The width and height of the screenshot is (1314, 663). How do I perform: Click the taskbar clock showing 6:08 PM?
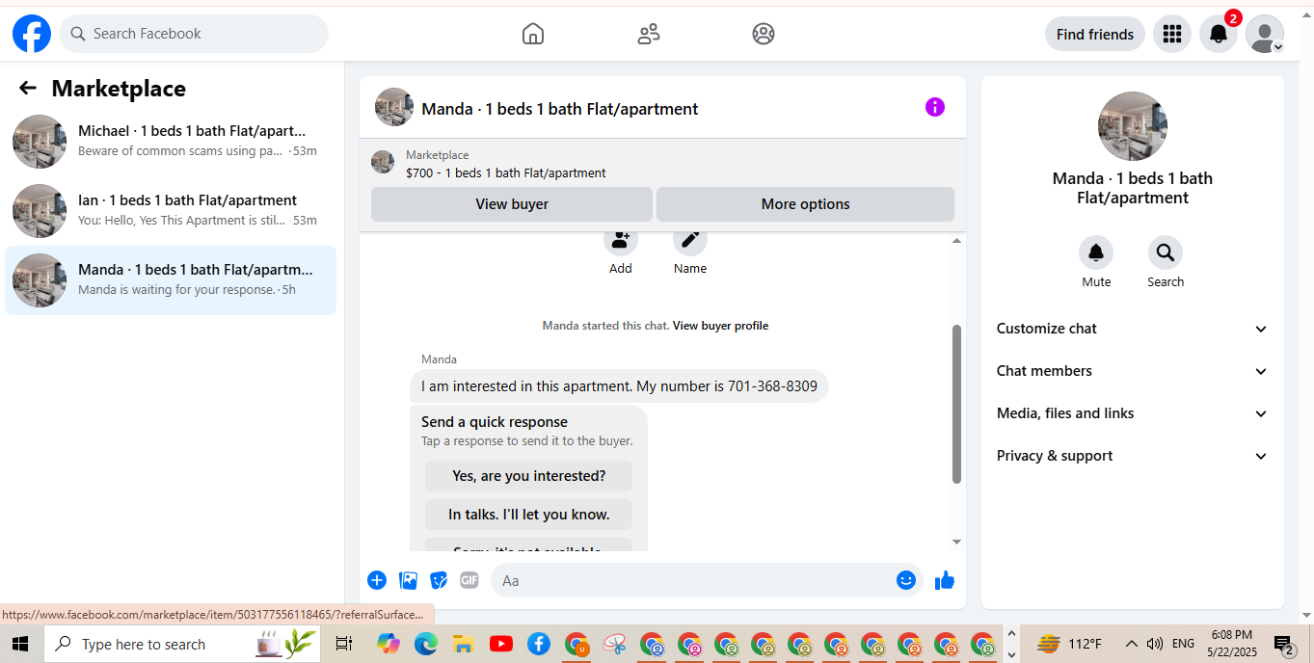pyautogui.click(x=1232, y=644)
